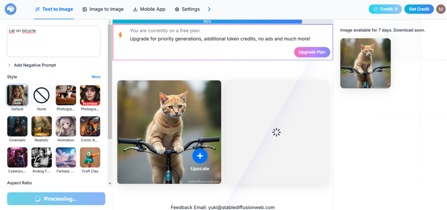Click the Settings gear icon
The width and height of the screenshot is (447, 210).
tap(177, 10)
